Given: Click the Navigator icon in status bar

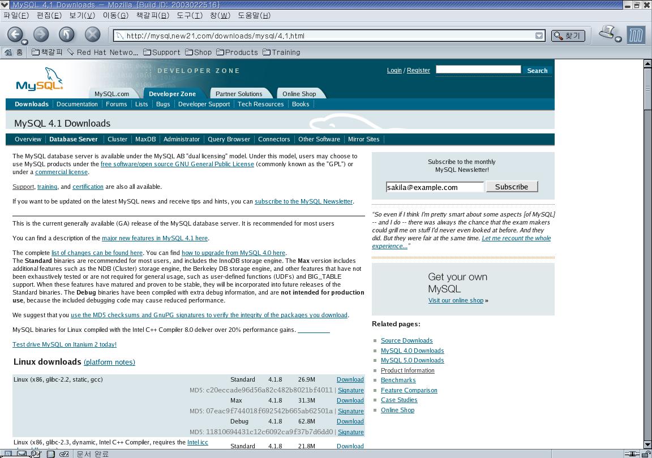Looking at the screenshot, I should click(x=8, y=454).
